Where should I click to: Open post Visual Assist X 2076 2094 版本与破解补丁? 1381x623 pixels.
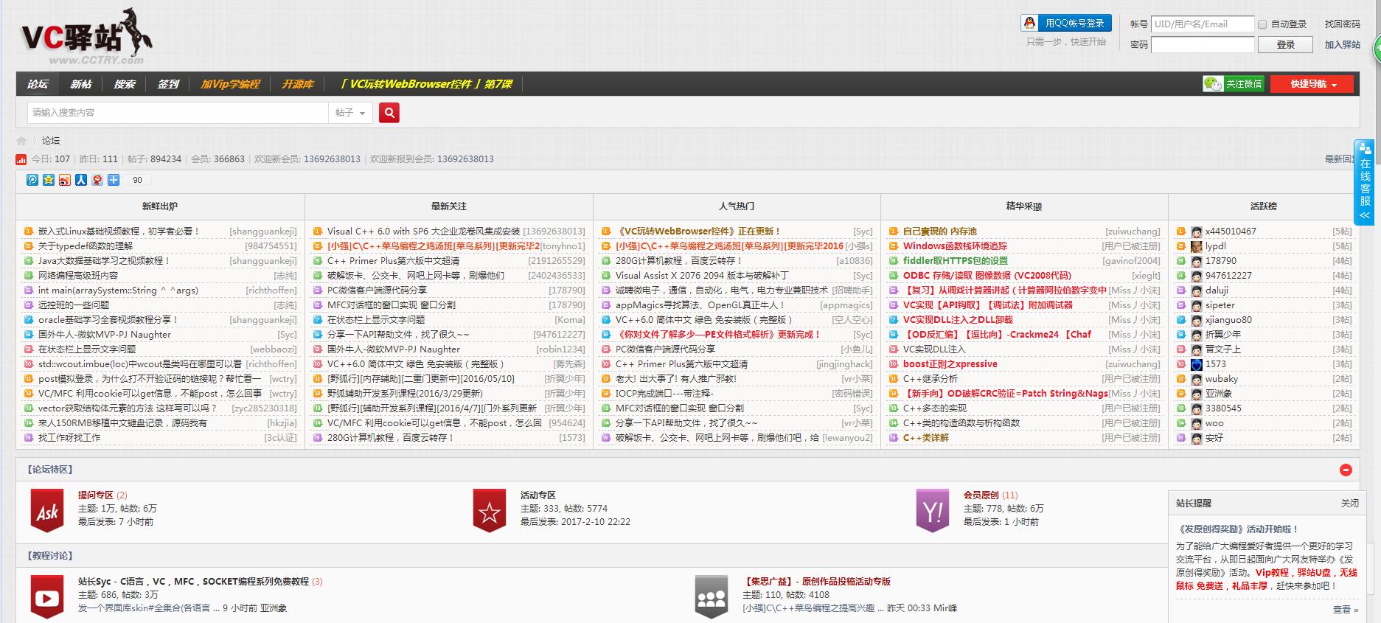[702, 276]
